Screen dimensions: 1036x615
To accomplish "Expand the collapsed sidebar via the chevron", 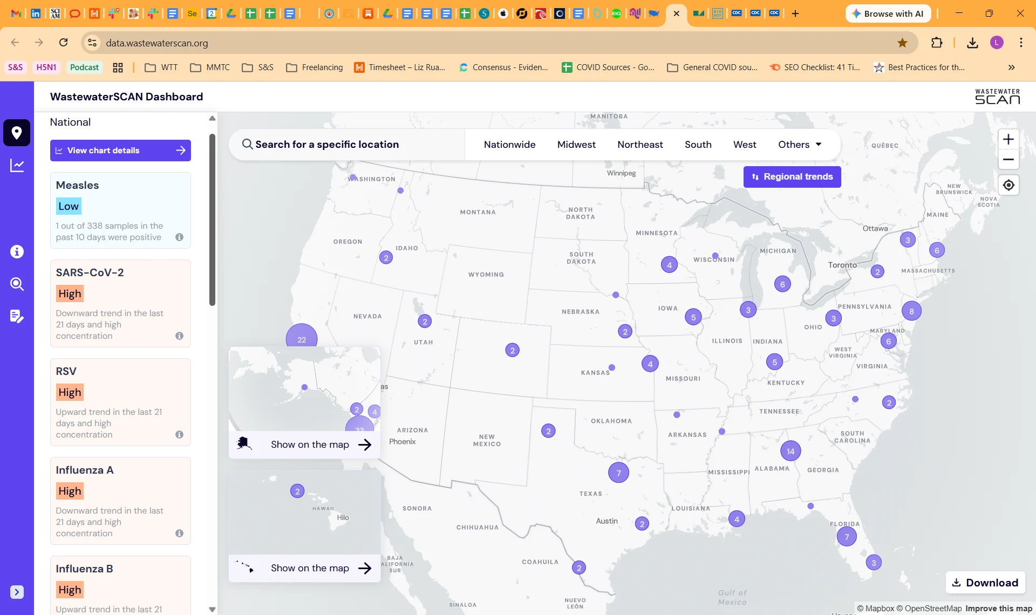I will 17,592.
